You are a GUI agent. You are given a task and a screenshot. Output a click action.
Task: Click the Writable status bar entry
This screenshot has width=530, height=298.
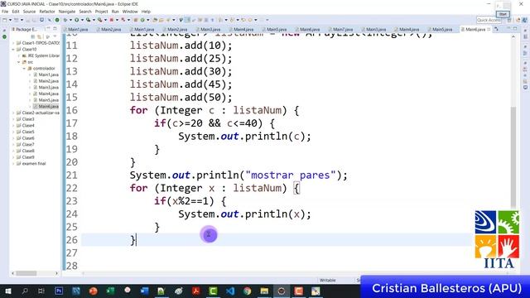328,280
